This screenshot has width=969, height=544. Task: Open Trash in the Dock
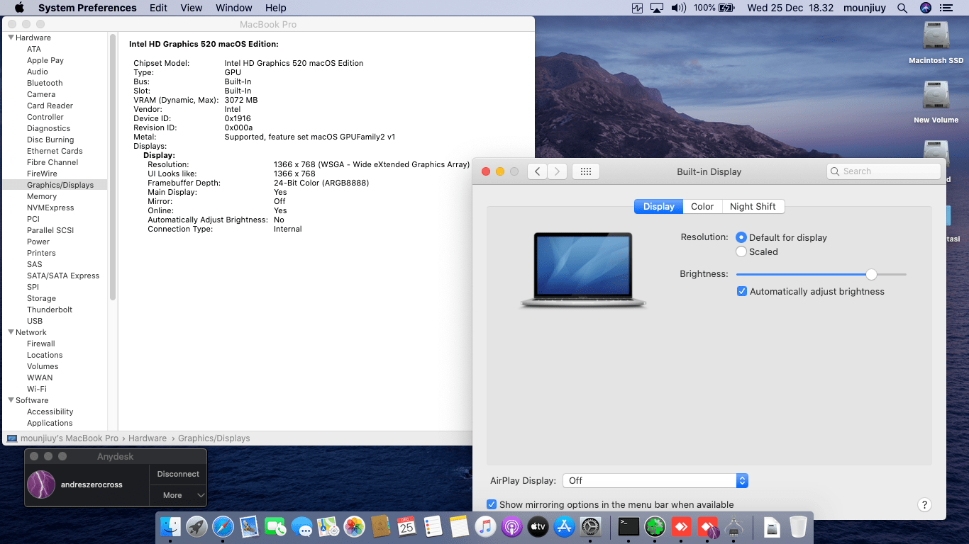(798, 526)
